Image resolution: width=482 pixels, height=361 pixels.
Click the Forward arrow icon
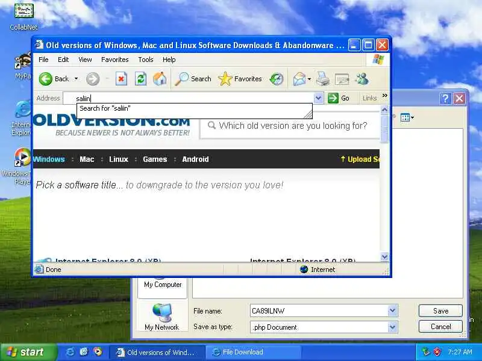point(93,79)
